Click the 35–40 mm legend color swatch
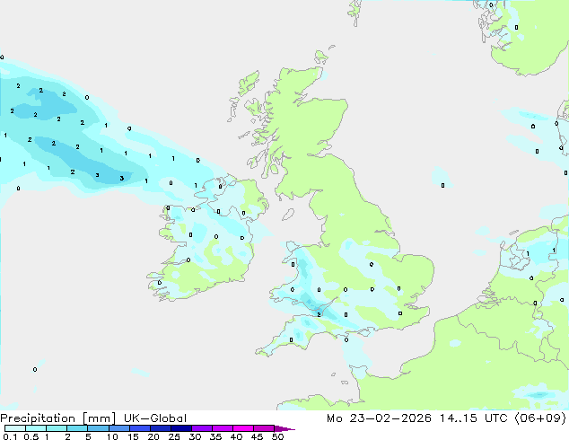 [x=222, y=428]
